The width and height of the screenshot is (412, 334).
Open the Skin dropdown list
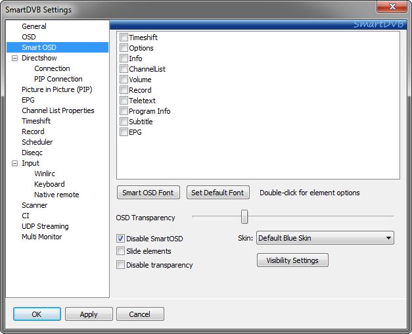325,238
